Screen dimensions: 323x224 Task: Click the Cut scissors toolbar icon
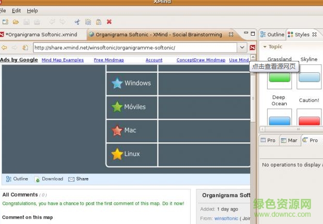click(x=78, y=22)
